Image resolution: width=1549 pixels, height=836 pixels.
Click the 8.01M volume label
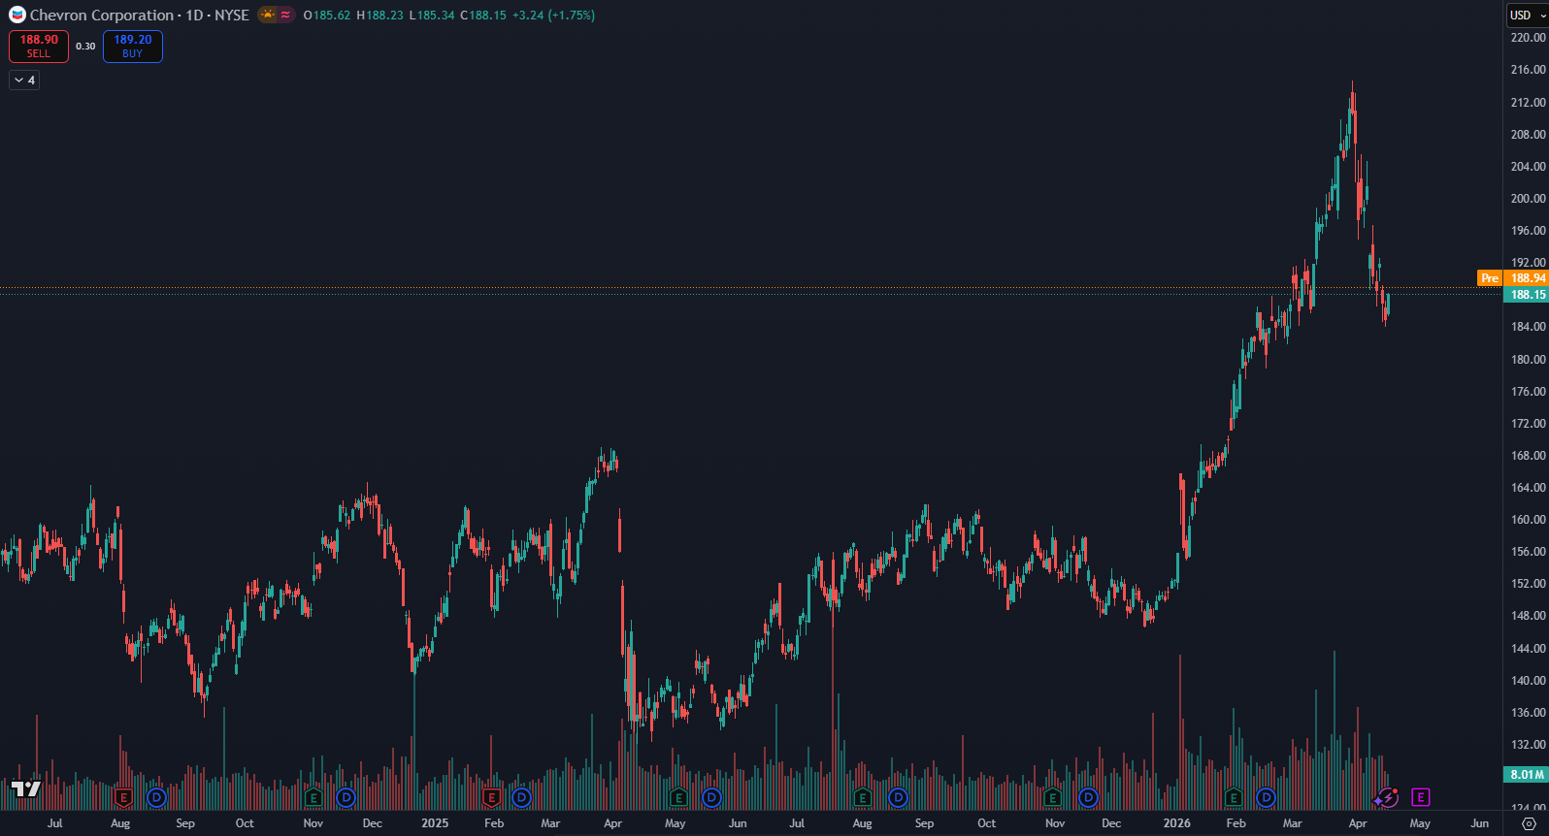tap(1526, 775)
